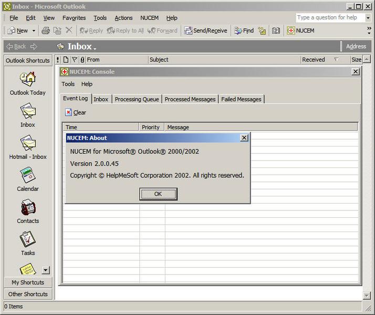Open the Inbox folder list dropdown

[x=95, y=49]
